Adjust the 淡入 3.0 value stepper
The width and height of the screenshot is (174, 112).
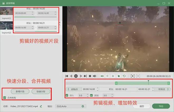[x=87, y=95]
